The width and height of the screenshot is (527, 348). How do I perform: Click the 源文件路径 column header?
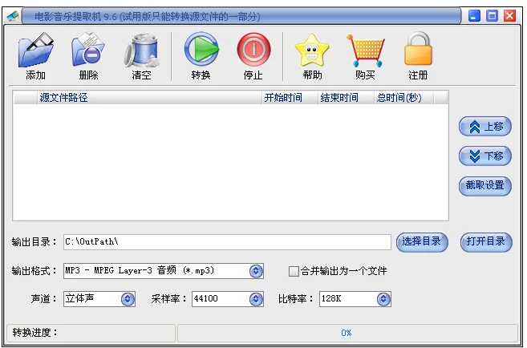click(149, 98)
